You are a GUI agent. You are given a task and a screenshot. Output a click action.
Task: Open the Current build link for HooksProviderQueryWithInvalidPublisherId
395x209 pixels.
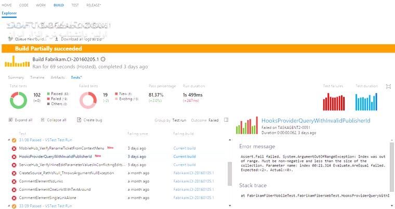click(x=185, y=156)
